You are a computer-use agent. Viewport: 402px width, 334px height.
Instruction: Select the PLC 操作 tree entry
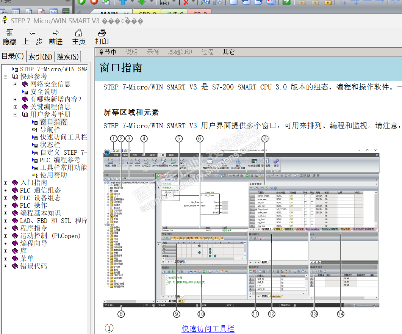pos(34,205)
